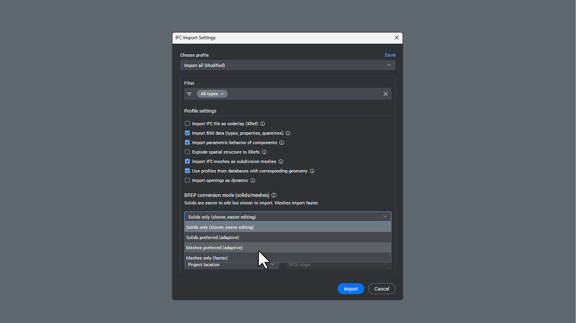Image resolution: width=576 pixels, height=323 pixels.
Task: Show info for Explode spatial structure to XRefs
Action: pyautogui.click(x=264, y=152)
